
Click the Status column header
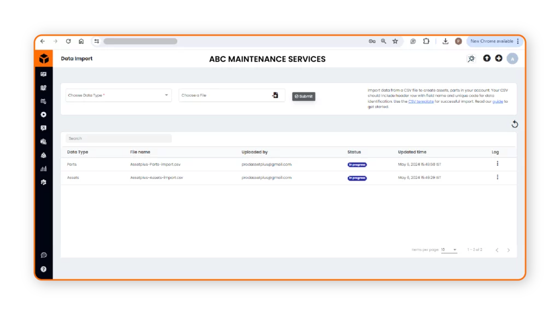(x=354, y=152)
